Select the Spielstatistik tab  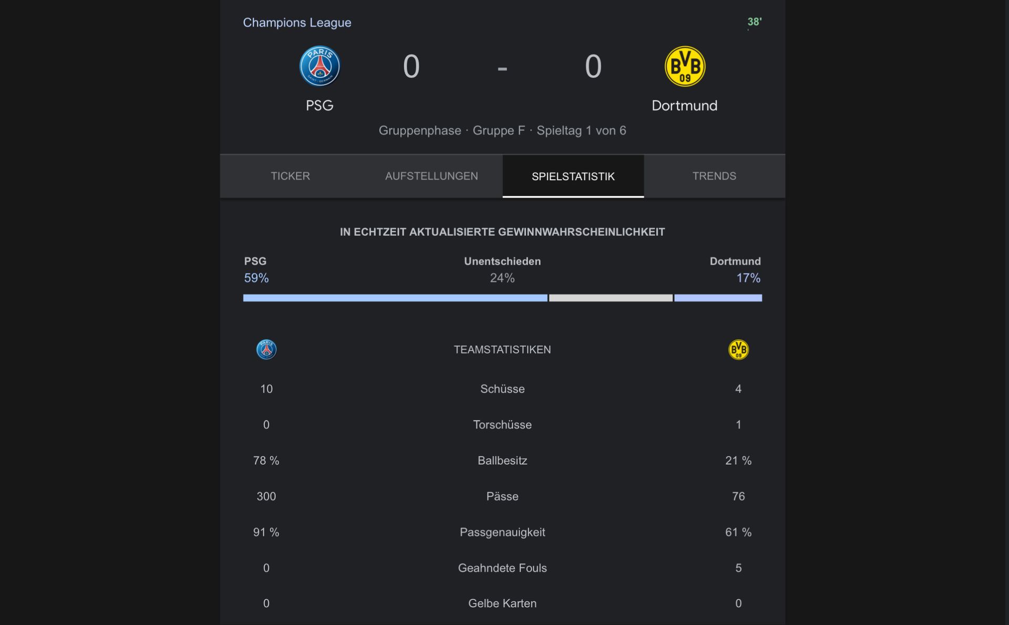click(x=573, y=176)
